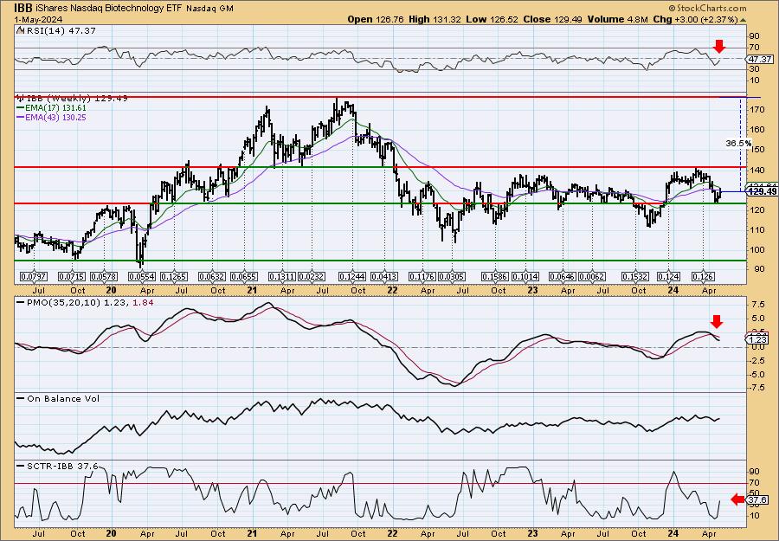This screenshot has width=779, height=541.
Task: Click the 100 price axis label
Action: click(758, 249)
